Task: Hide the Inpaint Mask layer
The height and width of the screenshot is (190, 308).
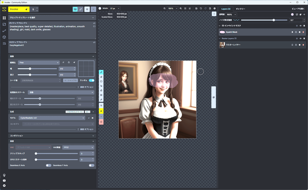Action: (300, 32)
